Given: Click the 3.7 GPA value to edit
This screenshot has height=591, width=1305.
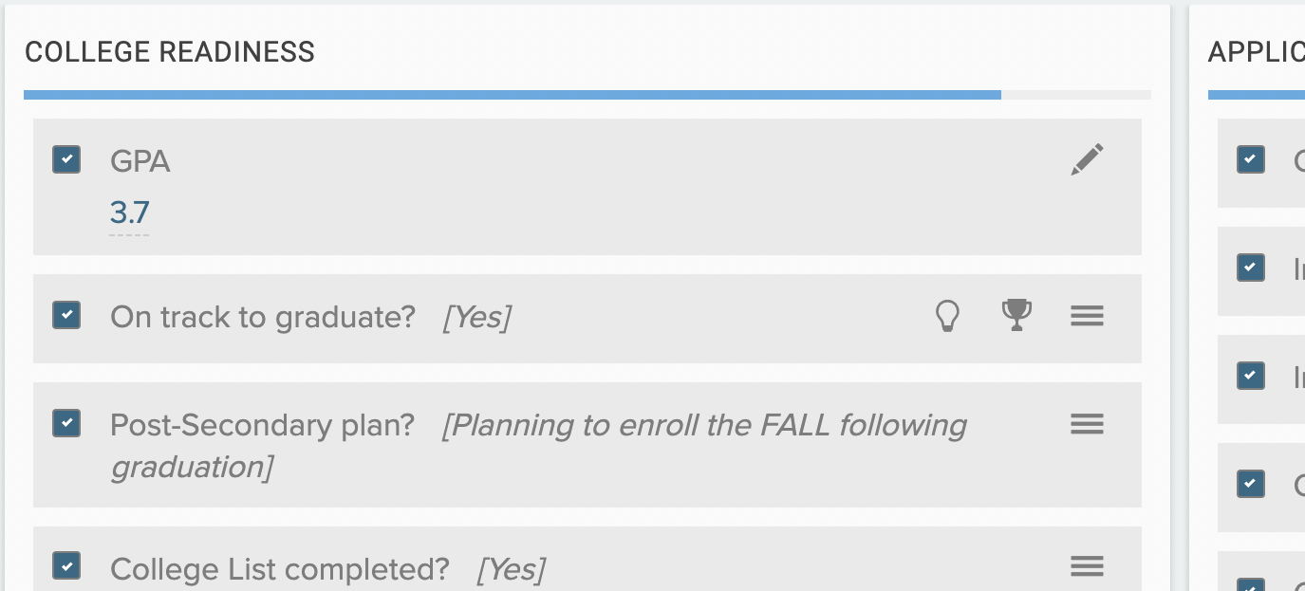Looking at the screenshot, I should (129, 212).
